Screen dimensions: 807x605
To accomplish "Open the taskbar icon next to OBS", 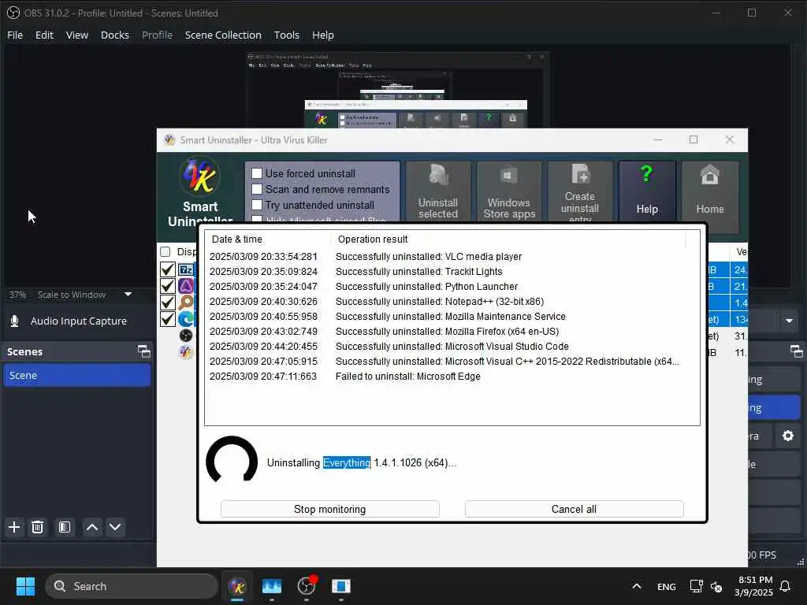I will pos(340,586).
